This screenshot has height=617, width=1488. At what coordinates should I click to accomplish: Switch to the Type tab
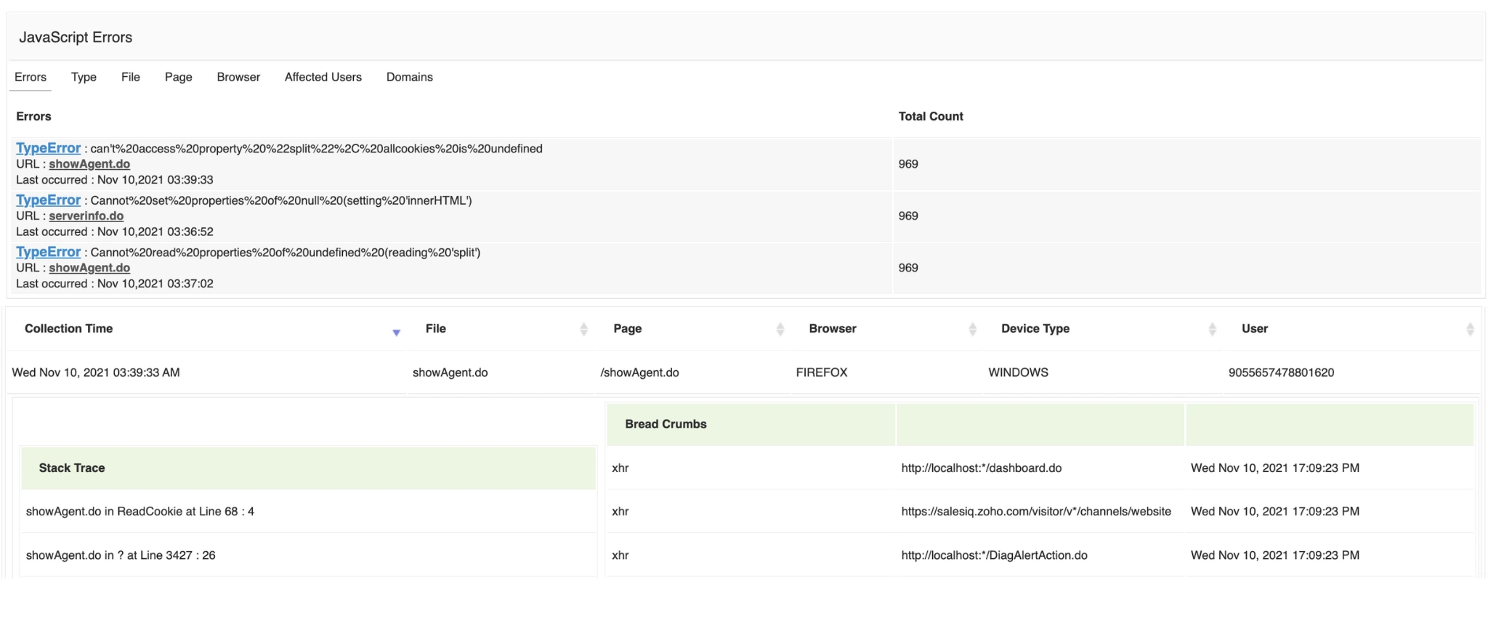pos(84,77)
